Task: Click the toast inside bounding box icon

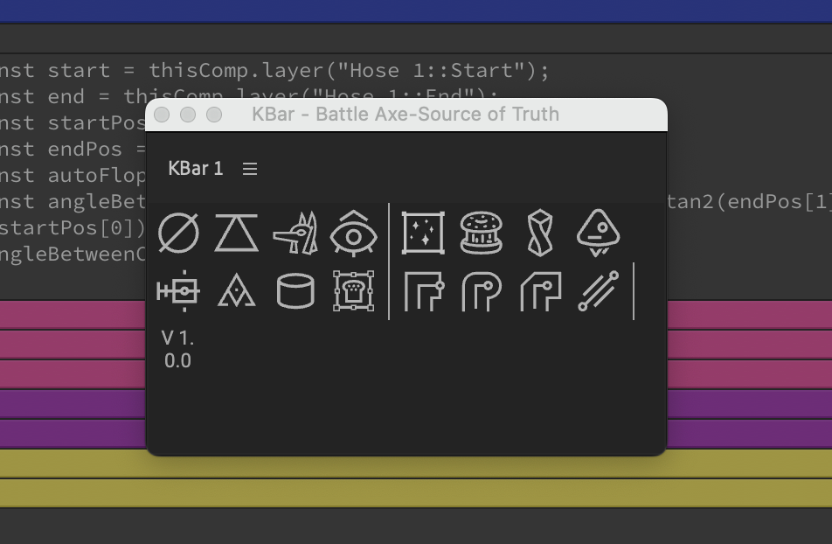Action: tap(354, 291)
